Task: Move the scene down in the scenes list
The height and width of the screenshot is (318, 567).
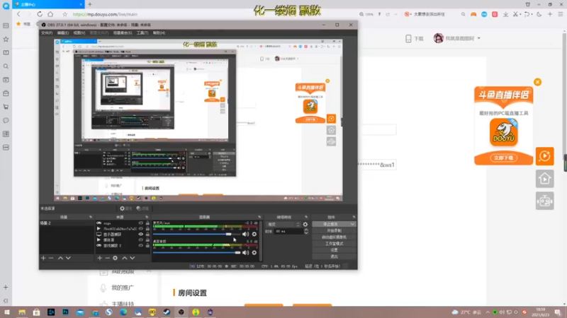Action: 68,258
